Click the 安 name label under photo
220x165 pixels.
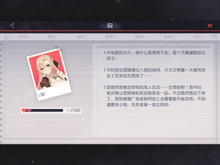43,95
